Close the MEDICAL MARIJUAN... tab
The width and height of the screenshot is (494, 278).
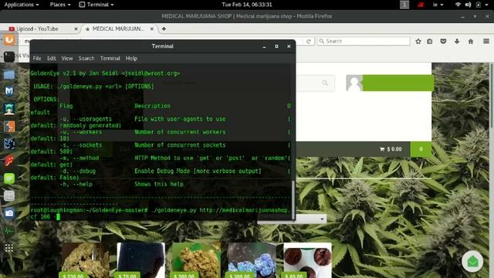coord(152,29)
